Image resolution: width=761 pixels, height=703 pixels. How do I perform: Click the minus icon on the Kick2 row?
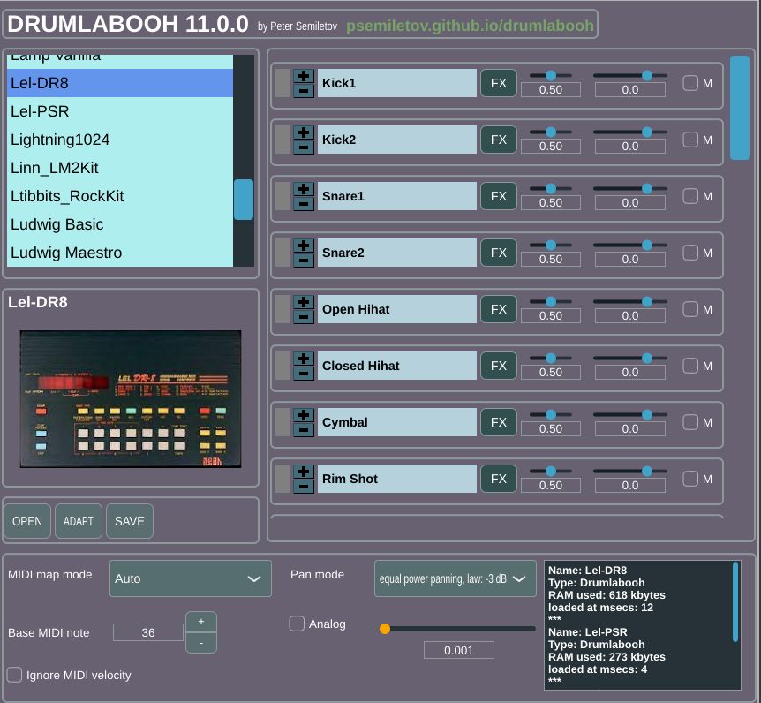[x=303, y=147]
